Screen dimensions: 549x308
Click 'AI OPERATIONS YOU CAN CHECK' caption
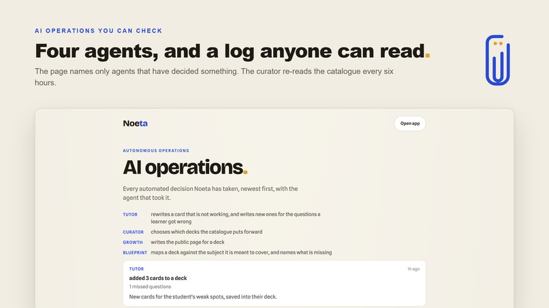pyautogui.click(x=98, y=31)
